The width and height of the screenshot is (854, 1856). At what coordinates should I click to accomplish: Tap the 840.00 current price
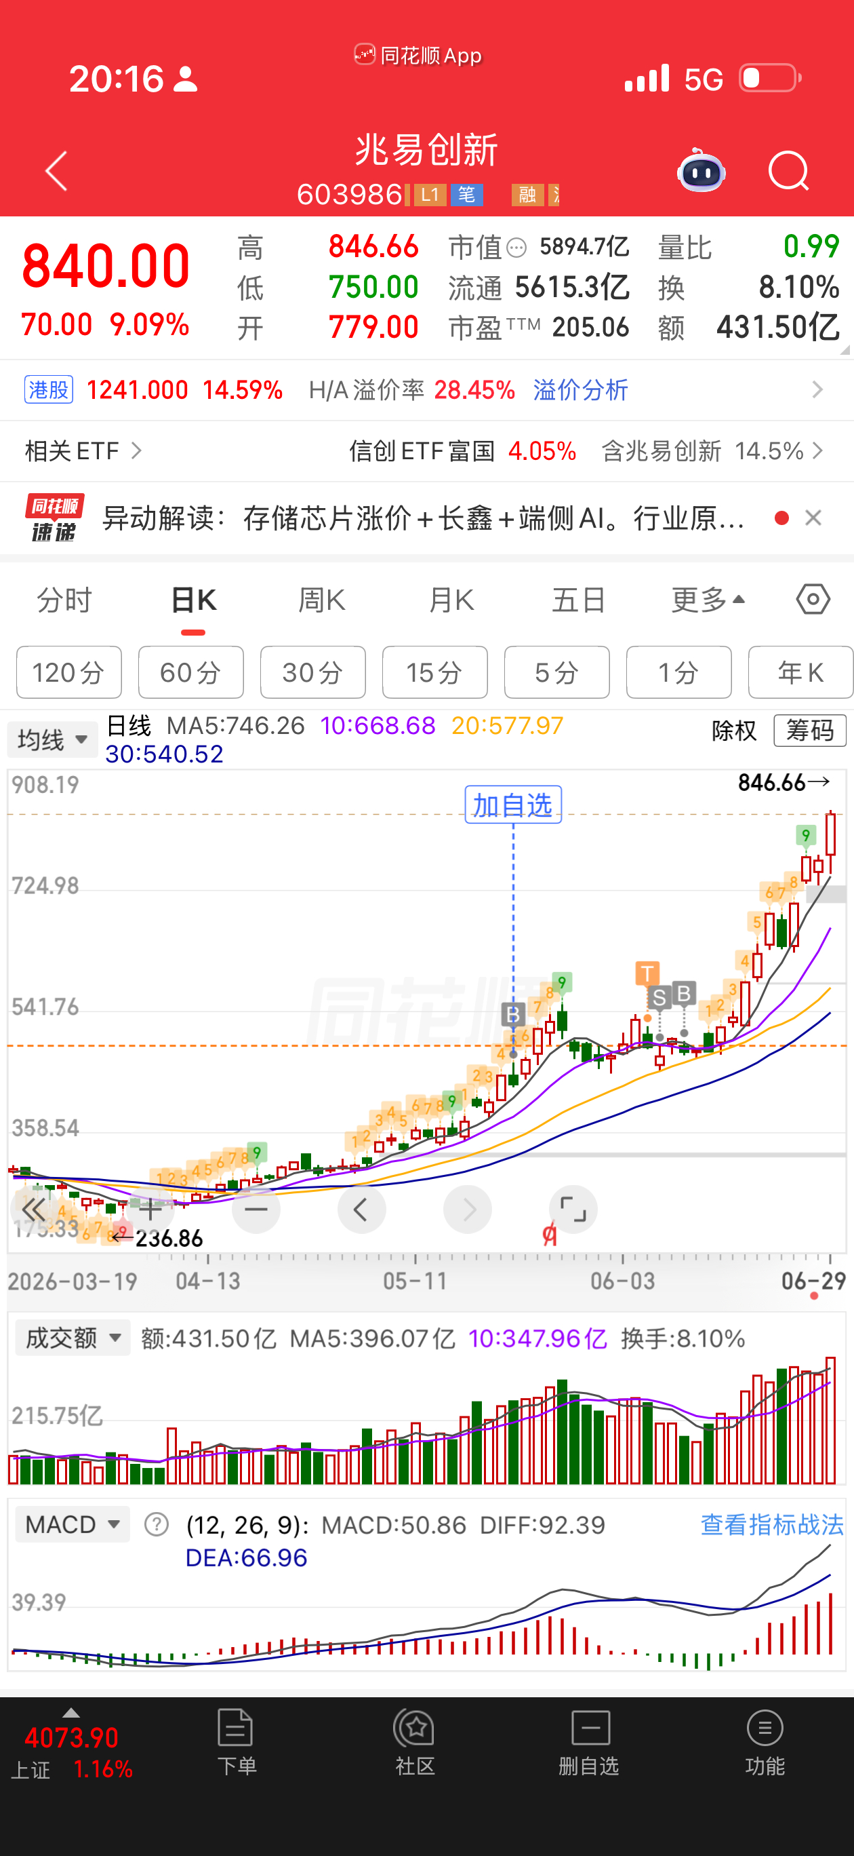click(105, 266)
